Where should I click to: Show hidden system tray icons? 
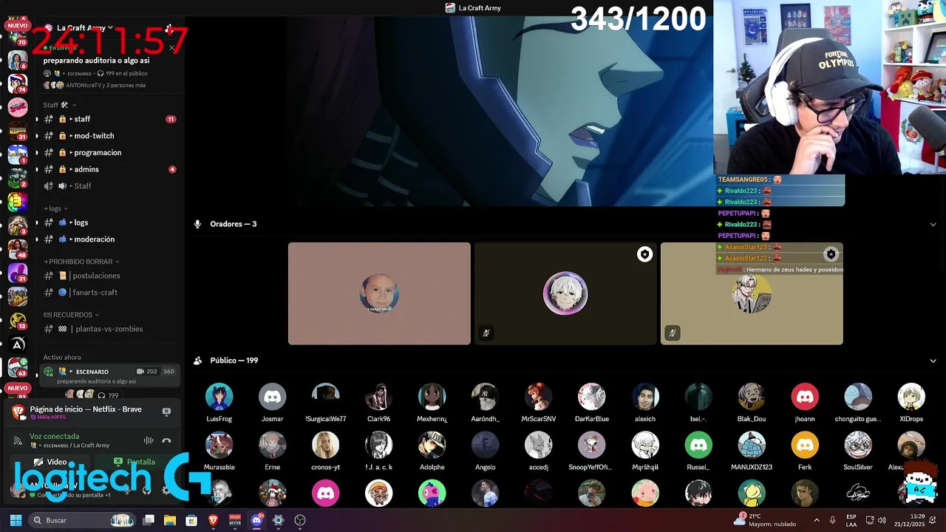pyautogui.click(x=816, y=520)
